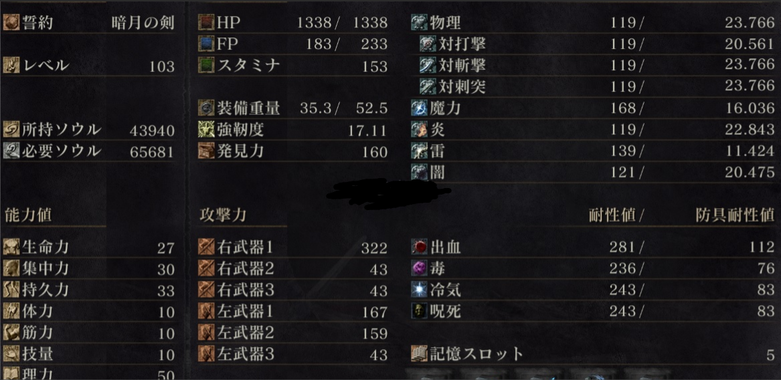Screen dimensions: 781x380
Task: Select the 呪死 curse skull icon
Action: click(x=420, y=311)
